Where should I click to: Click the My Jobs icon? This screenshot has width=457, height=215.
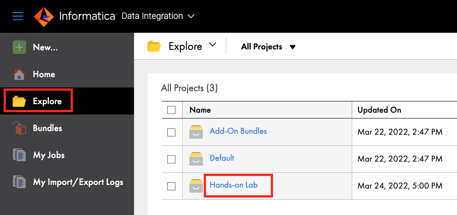[x=19, y=155]
